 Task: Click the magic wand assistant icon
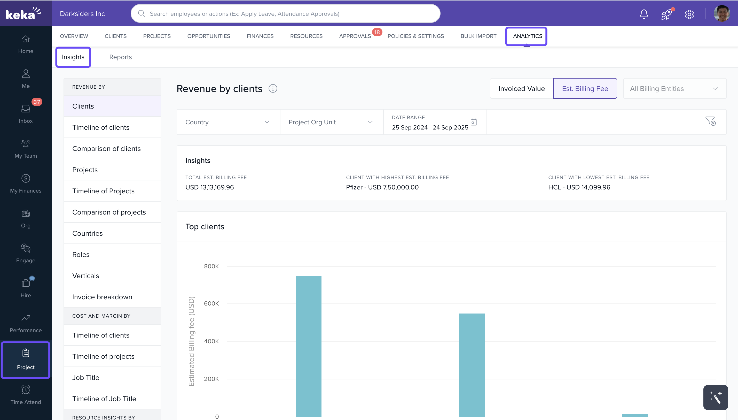tap(715, 397)
